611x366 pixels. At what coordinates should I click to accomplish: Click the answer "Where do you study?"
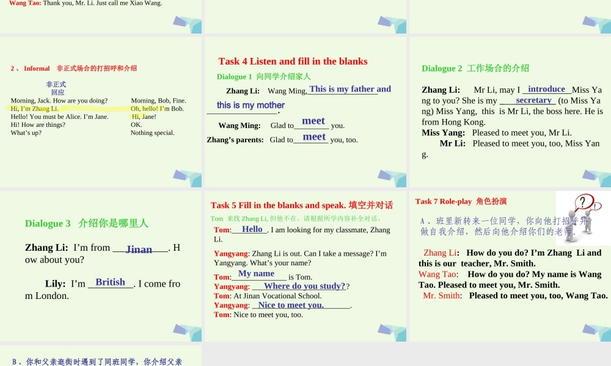pos(304,286)
